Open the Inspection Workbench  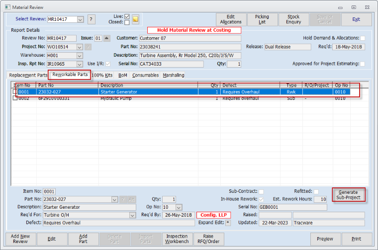click(177, 239)
